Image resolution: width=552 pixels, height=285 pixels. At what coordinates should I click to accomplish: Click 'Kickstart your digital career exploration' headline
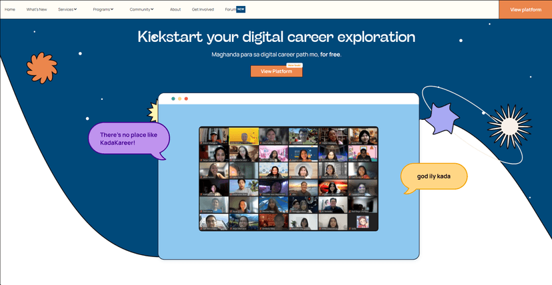click(x=277, y=37)
